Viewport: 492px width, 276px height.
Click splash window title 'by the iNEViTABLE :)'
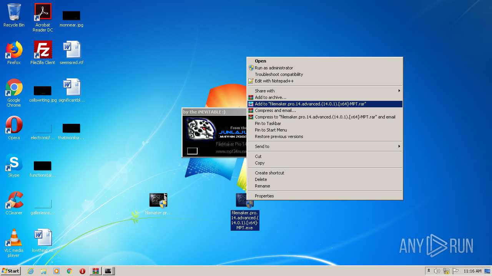[204, 112]
